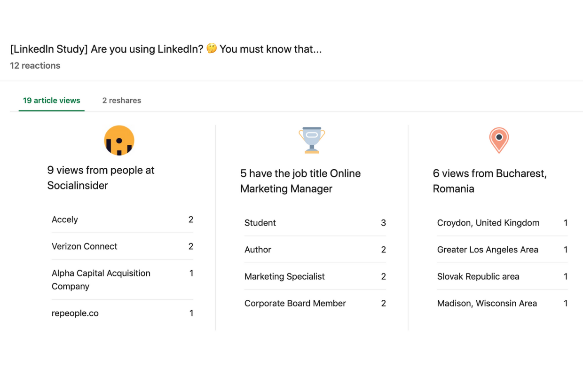This screenshot has height=376, width=583.
Task: Select Croydon, United Kingdom location
Action: point(502,223)
